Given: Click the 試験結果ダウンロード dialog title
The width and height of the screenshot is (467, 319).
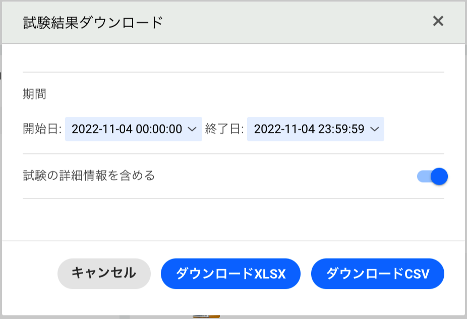Looking at the screenshot, I should (x=93, y=23).
